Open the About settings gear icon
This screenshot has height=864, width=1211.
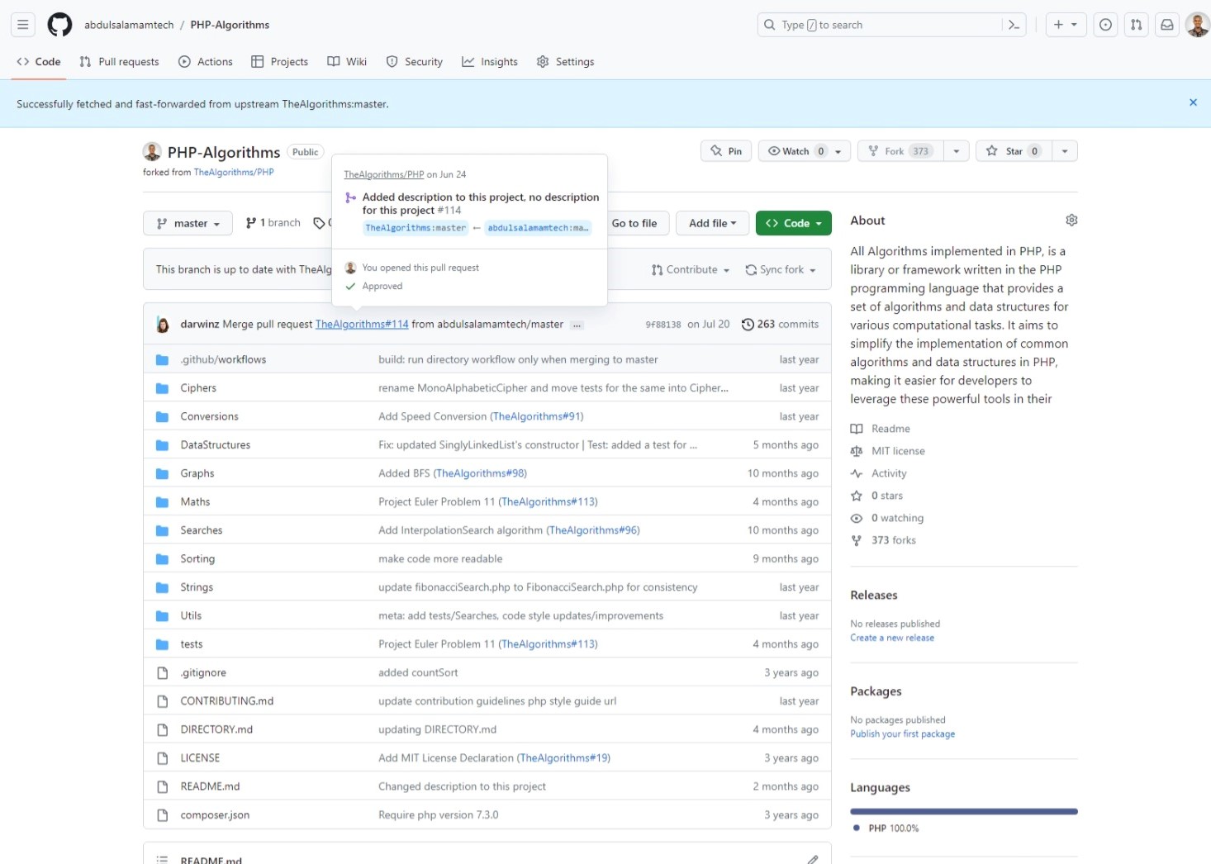click(x=1071, y=220)
